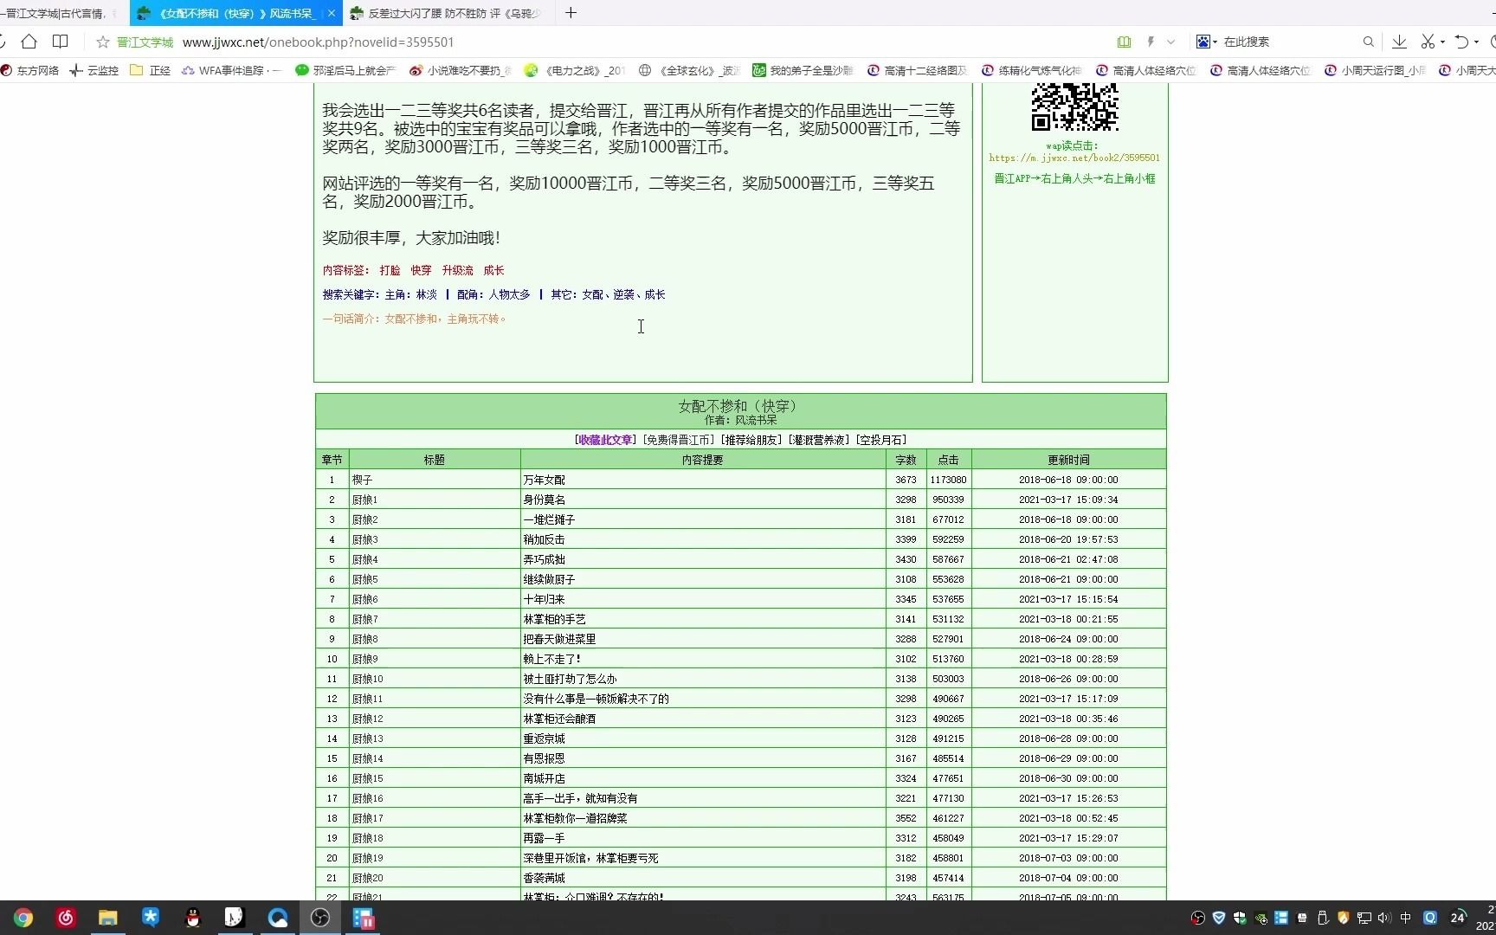
Task: Click the 推荐给朋友 link
Action: coord(751,440)
